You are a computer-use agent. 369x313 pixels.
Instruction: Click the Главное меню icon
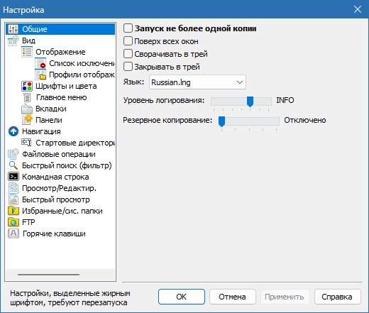pos(27,97)
